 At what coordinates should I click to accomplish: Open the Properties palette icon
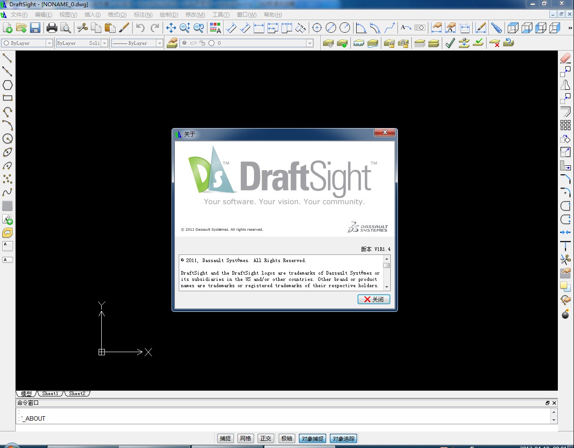click(x=216, y=28)
